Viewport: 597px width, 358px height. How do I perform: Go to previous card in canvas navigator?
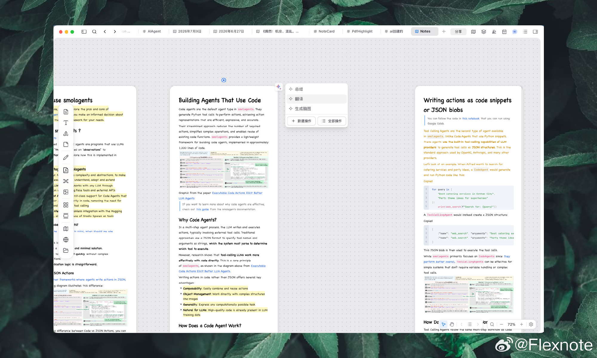click(x=461, y=324)
